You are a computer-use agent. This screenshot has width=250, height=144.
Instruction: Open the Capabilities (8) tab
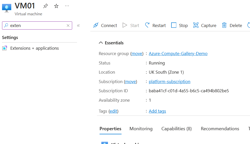point(176,129)
